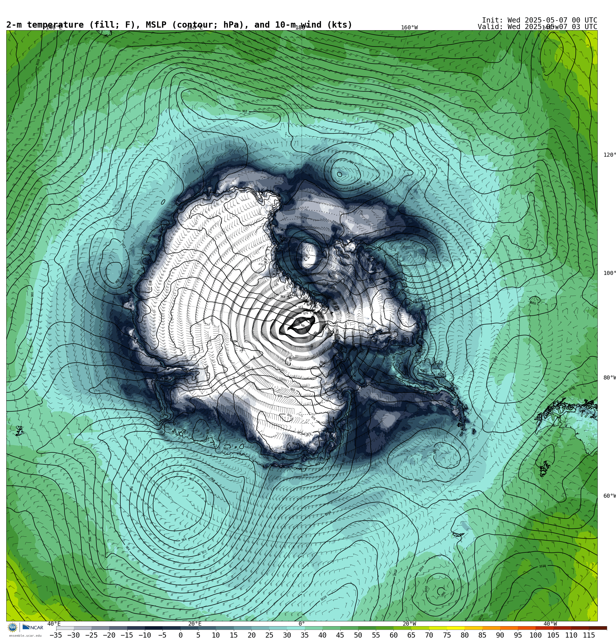Viewport: 616px width, 639px height.
Task: Click the 110 colorbar tick label
Action: tap(571, 635)
